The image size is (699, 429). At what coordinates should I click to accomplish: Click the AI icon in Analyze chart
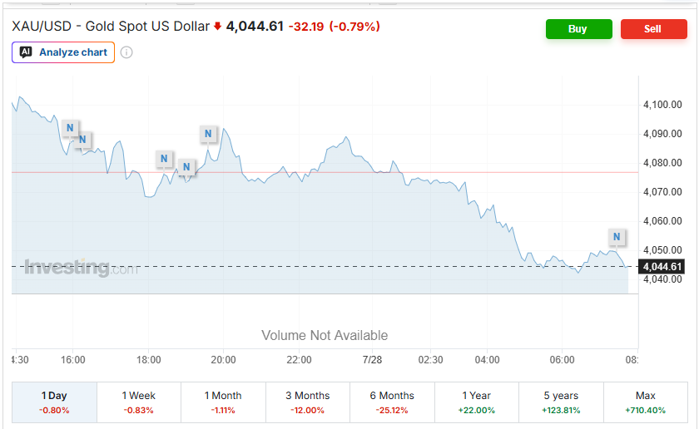(26, 52)
